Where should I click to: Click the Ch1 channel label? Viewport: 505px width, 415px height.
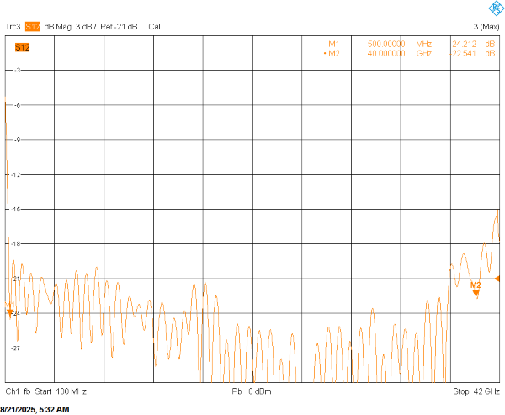point(13,392)
